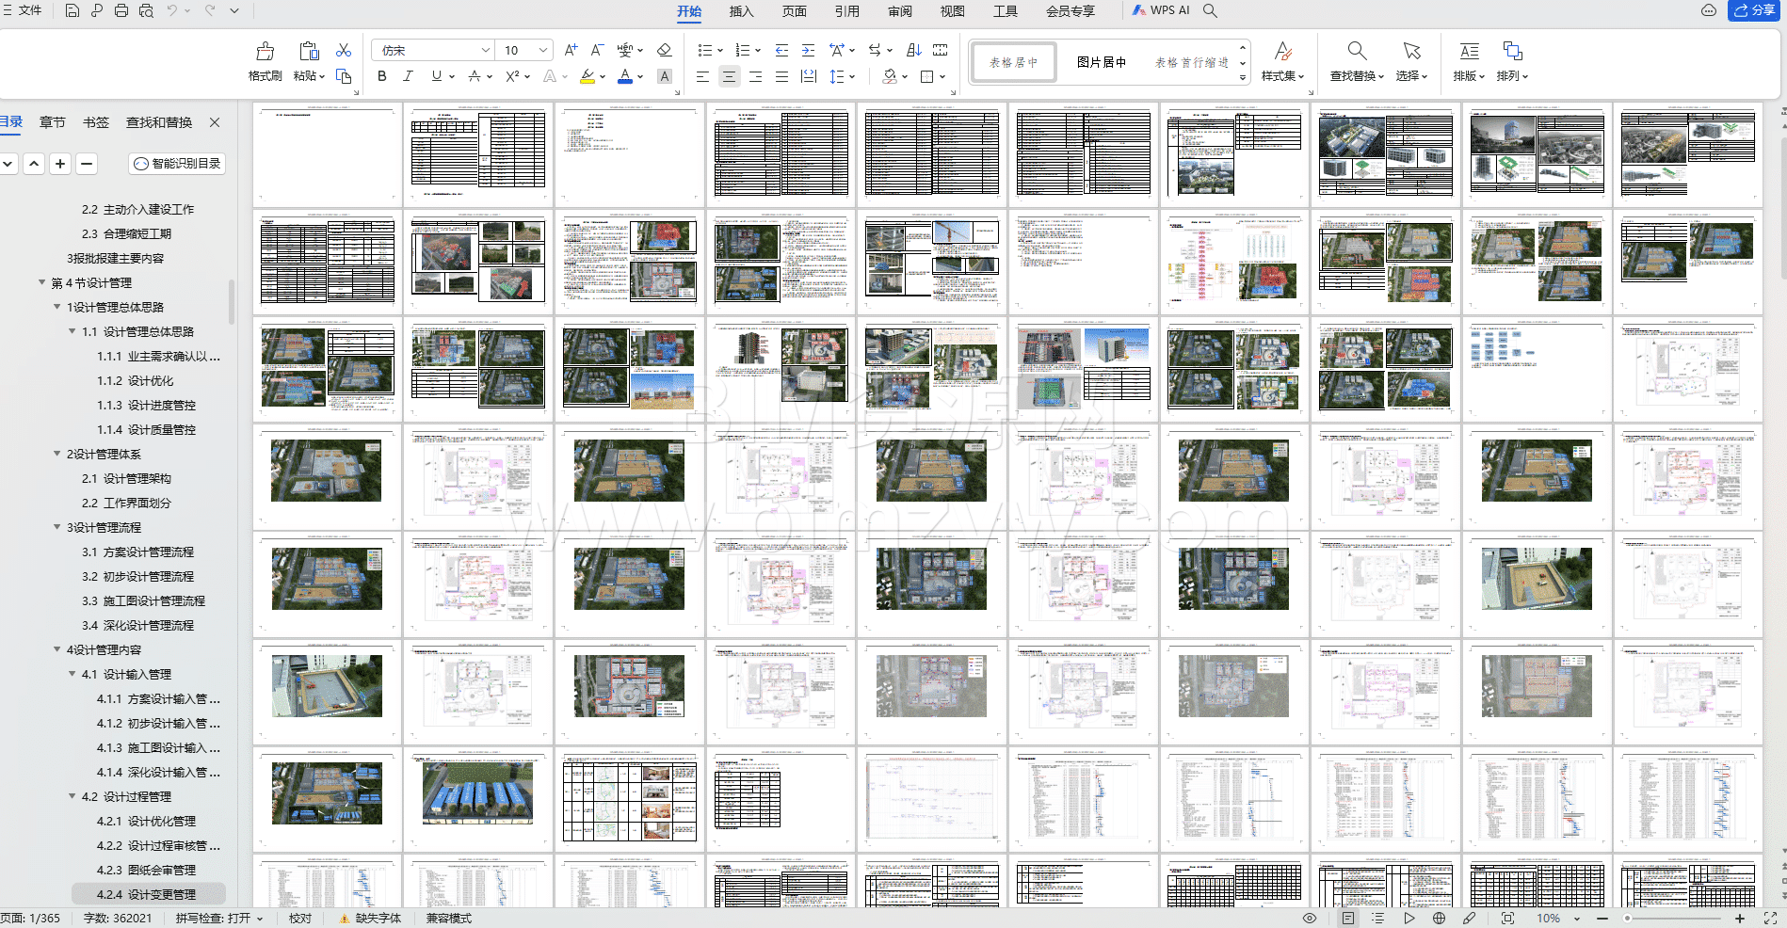Screen dimensions: 1787x928
Task: Increase font size with the A+ icon
Action: pyautogui.click(x=571, y=50)
